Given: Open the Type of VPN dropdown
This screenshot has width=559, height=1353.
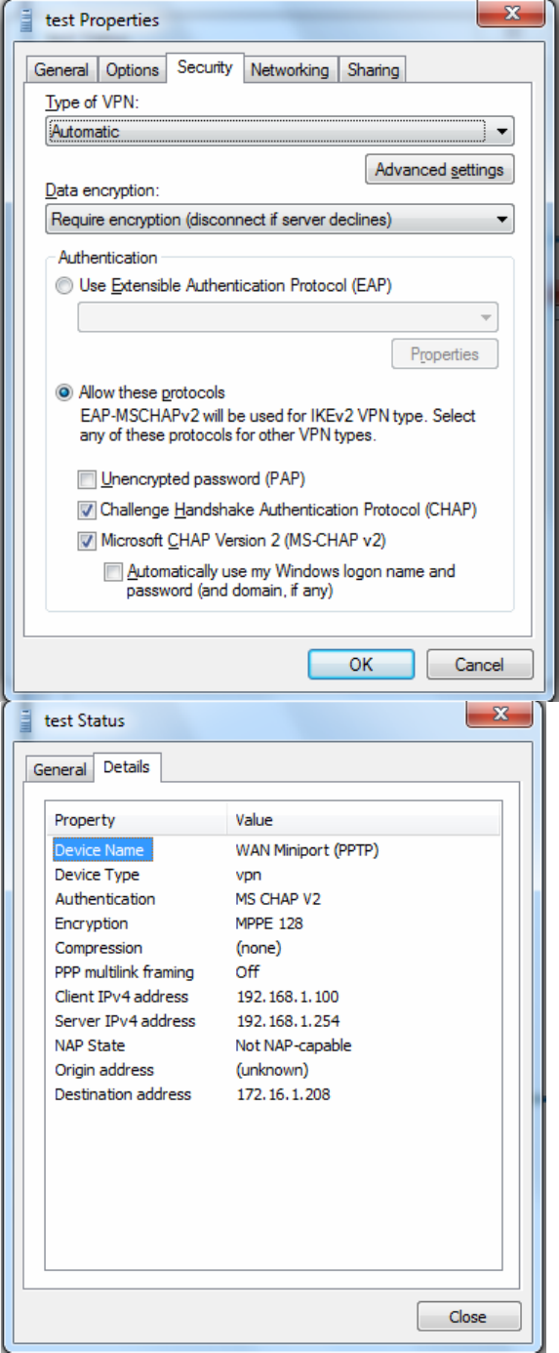Looking at the screenshot, I should coord(280,131).
